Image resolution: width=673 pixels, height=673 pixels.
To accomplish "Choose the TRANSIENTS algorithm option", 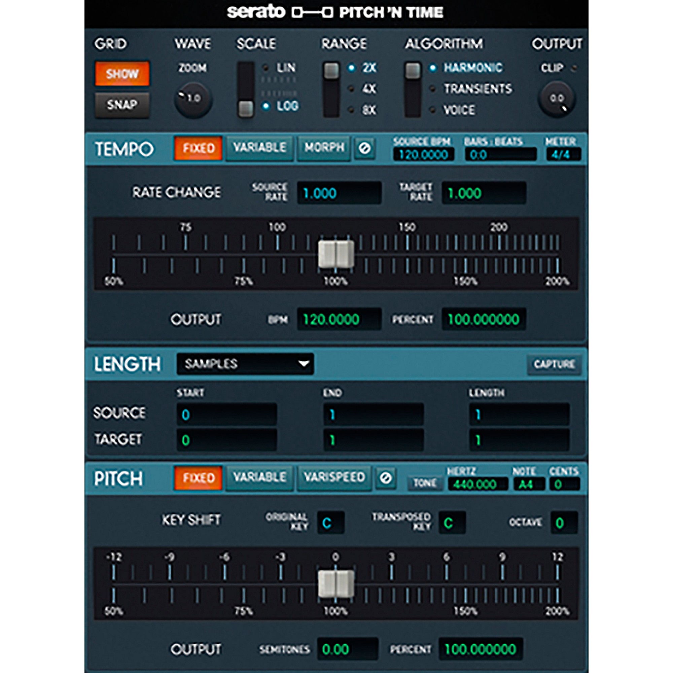I will [x=471, y=89].
